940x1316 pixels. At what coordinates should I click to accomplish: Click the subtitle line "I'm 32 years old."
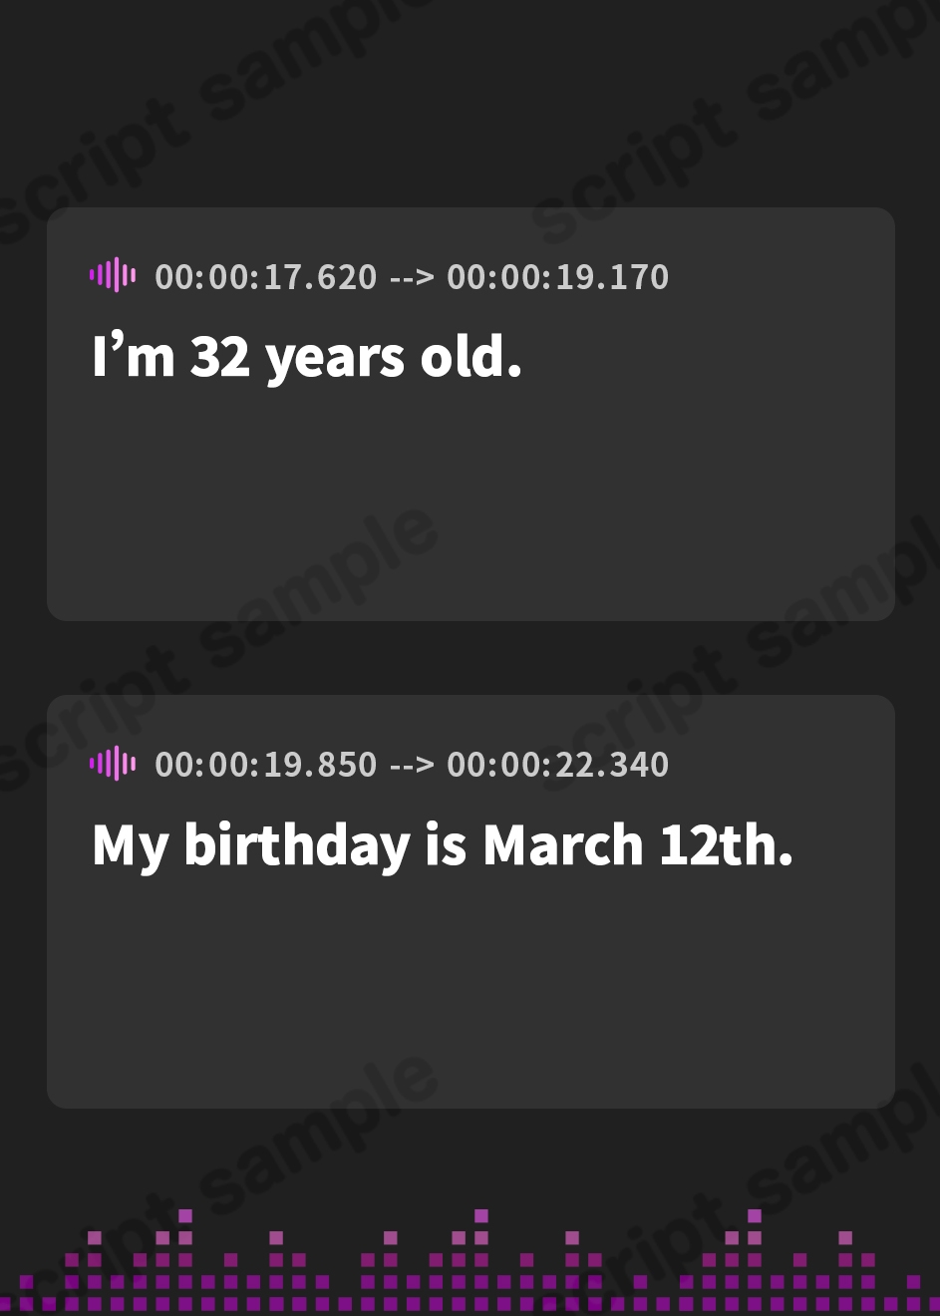click(x=307, y=357)
